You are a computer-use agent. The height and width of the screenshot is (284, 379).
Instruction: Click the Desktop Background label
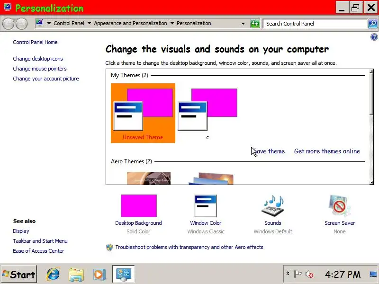pyautogui.click(x=138, y=223)
